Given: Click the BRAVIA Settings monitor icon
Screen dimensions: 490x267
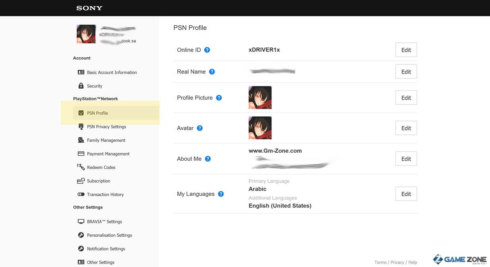Looking at the screenshot, I should point(81,222).
